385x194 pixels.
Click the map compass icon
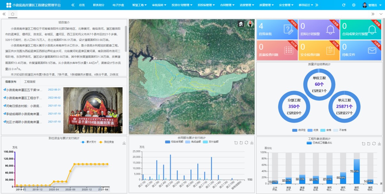(250, 24)
